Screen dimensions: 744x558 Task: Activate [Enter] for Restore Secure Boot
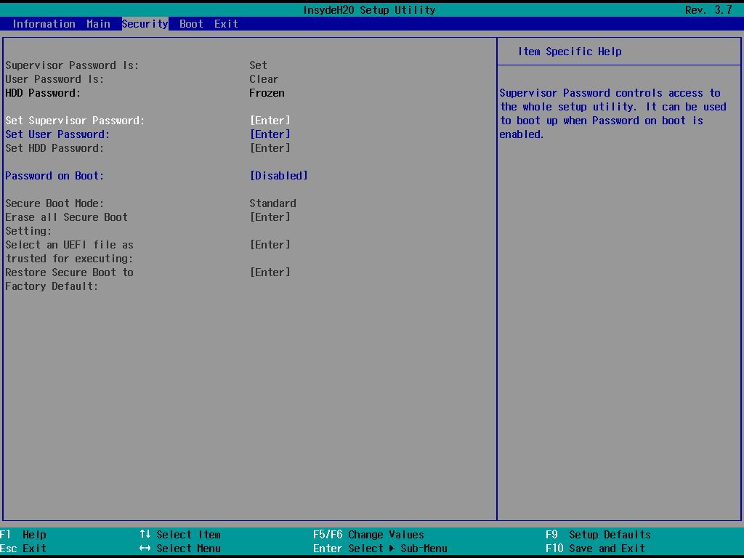pos(270,272)
